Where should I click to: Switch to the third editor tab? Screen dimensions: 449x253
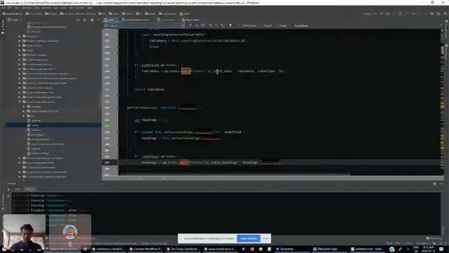coord(166,20)
